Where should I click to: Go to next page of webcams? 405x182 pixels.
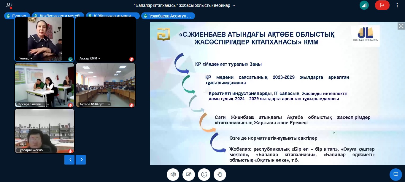[x=81, y=160]
